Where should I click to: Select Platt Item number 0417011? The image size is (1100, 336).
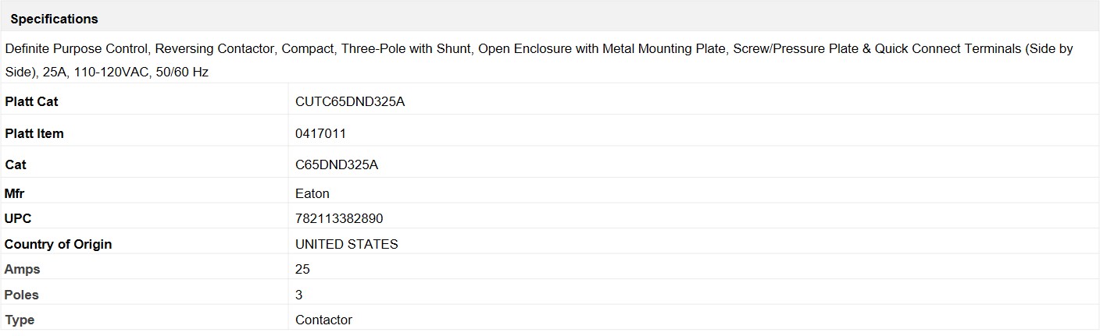pyautogui.click(x=320, y=133)
